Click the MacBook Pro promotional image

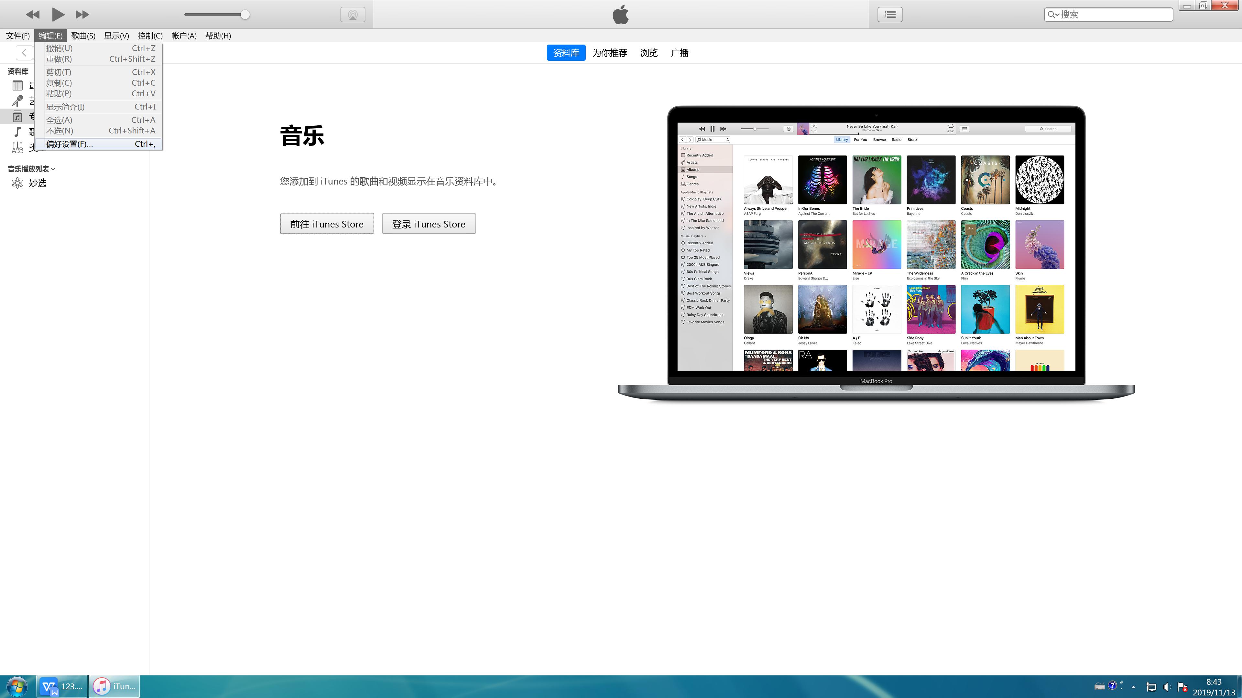876,254
